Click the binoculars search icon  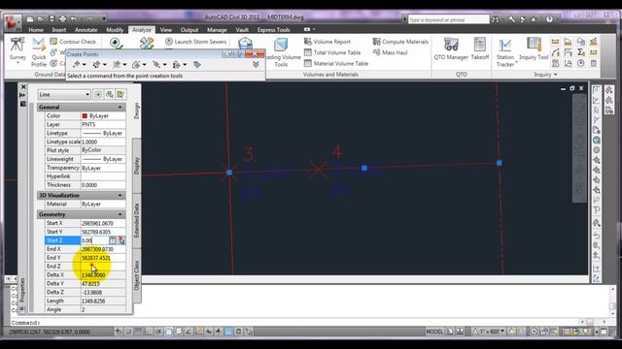(x=496, y=19)
